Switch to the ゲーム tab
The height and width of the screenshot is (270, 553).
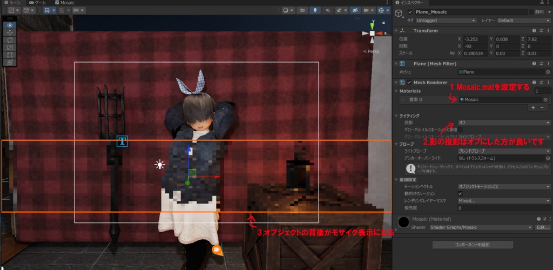(37, 3)
